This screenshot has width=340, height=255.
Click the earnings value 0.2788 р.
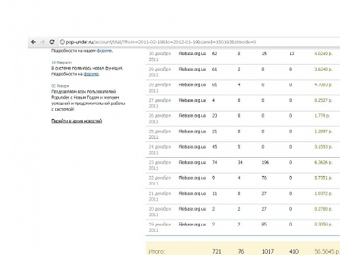(324, 209)
